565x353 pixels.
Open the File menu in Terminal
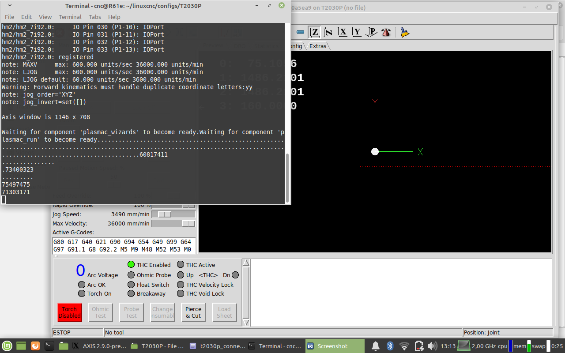point(9,17)
